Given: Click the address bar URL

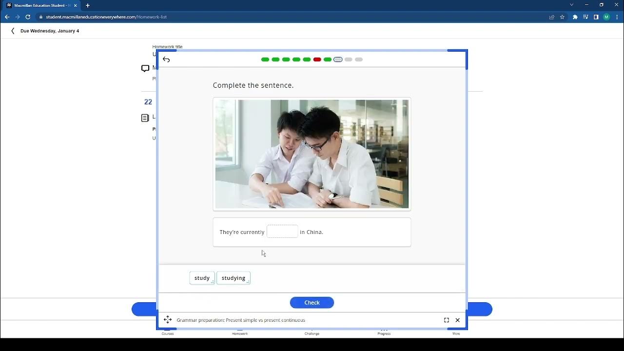Looking at the screenshot, I should pos(106,17).
